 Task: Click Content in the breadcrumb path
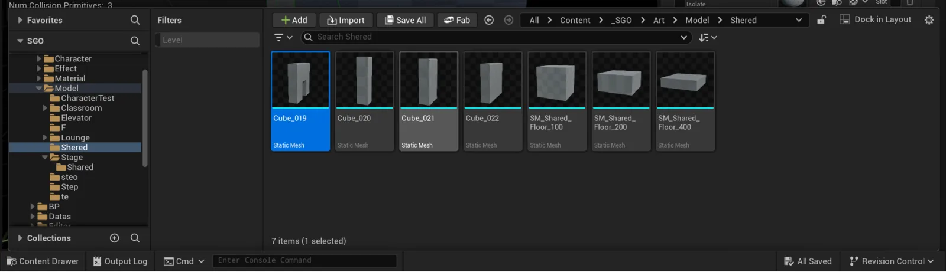click(x=575, y=20)
